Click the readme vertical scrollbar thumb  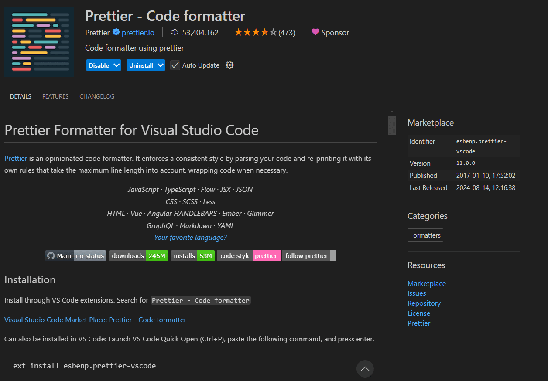pos(392,126)
